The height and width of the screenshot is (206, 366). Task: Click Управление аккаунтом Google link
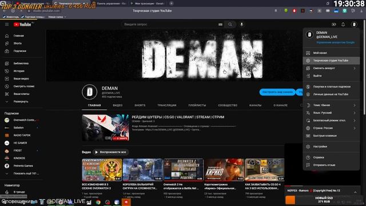coord(336,42)
